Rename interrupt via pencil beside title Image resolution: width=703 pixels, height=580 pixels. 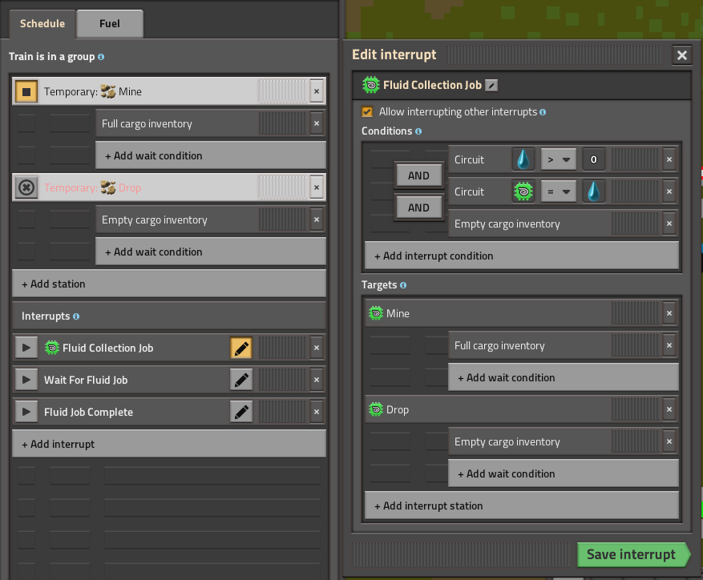coord(491,85)
